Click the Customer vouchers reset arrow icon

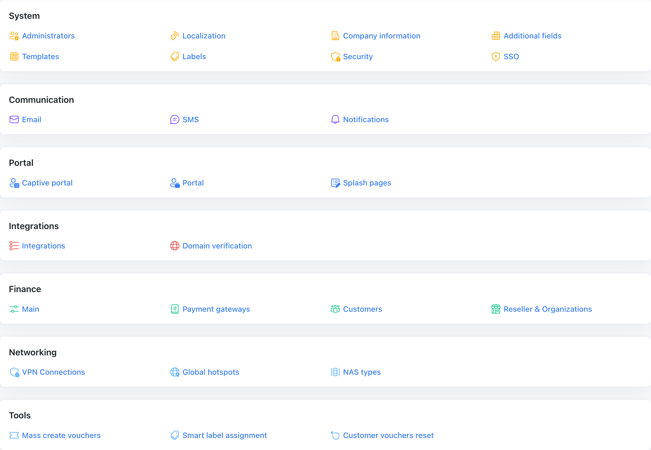pos(335,435)
